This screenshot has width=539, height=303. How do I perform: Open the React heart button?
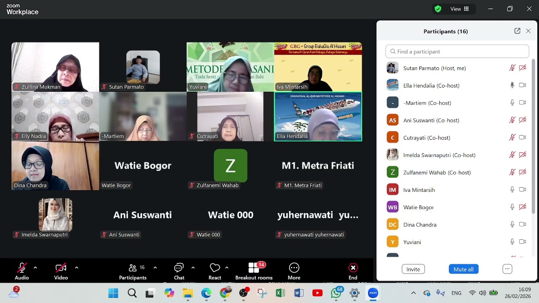[215, 271]
